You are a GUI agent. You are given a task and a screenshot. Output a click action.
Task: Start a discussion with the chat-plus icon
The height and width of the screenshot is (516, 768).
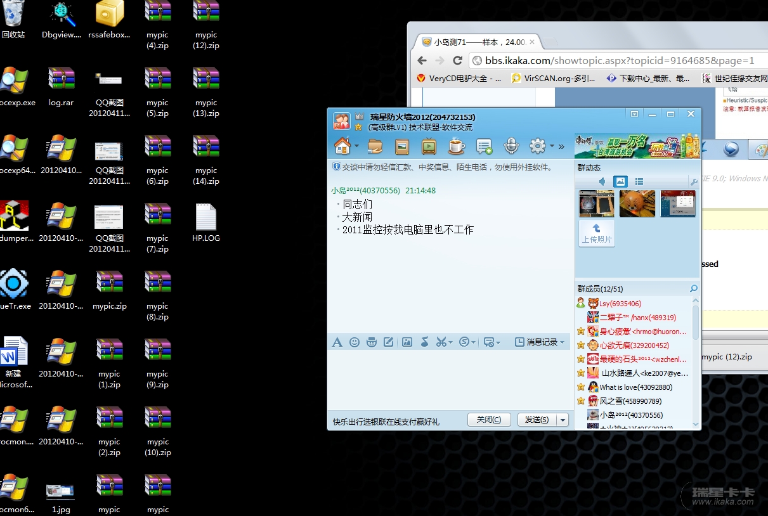[x=484, y=146]
